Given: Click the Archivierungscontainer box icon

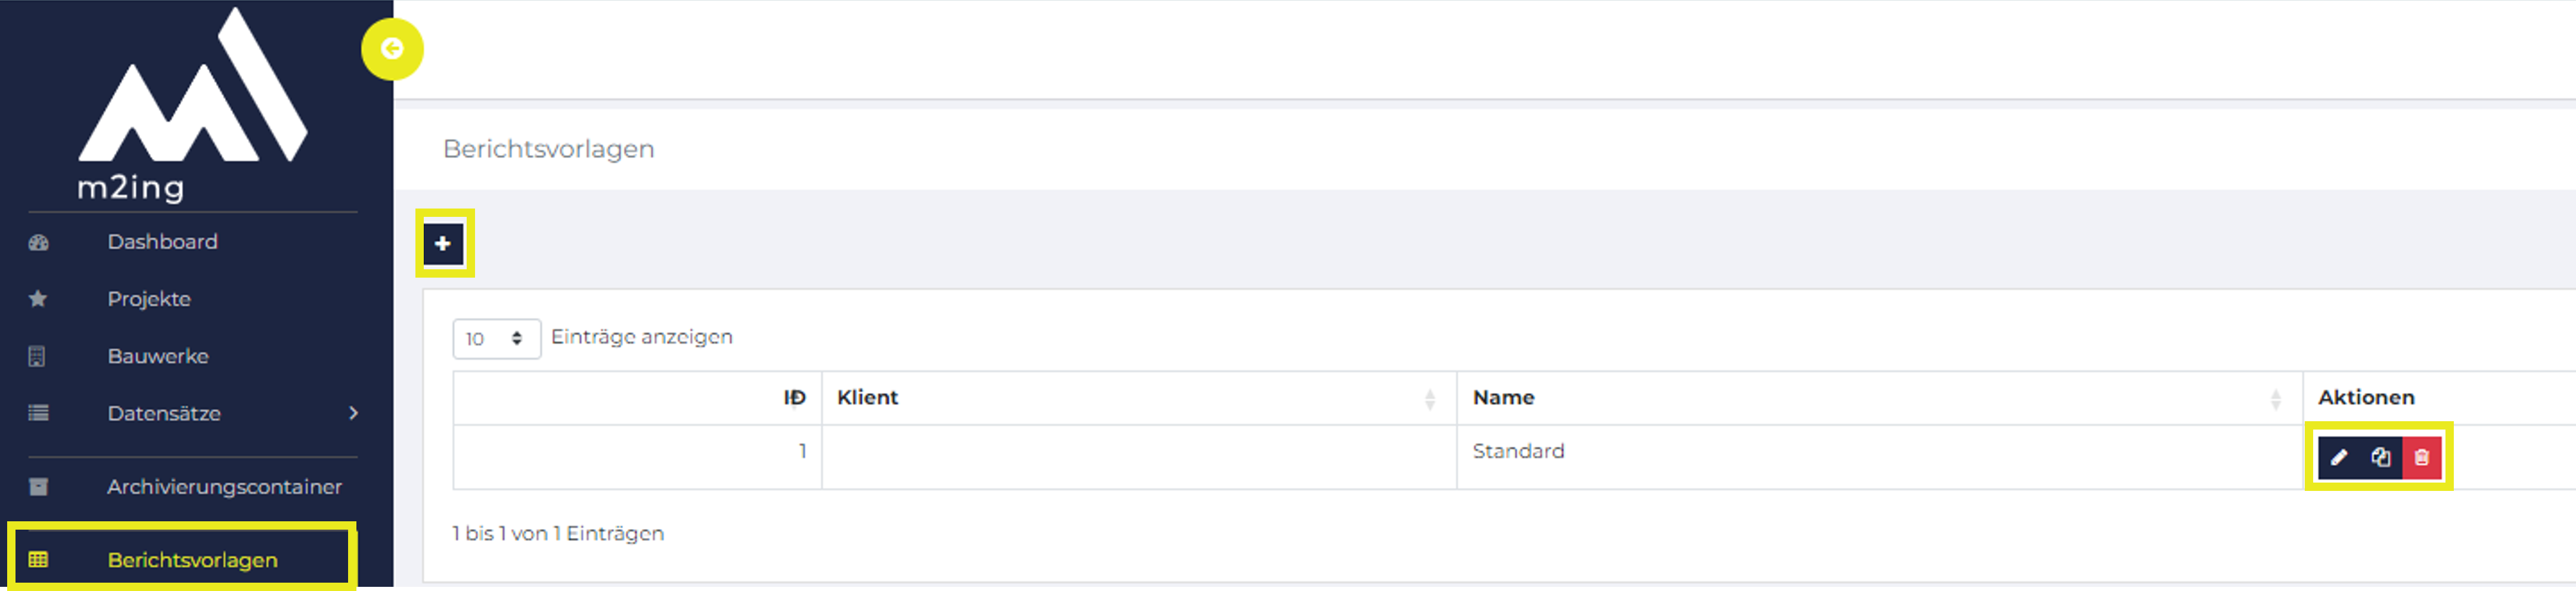Looking at the screenshot, I should coord(38,487).
